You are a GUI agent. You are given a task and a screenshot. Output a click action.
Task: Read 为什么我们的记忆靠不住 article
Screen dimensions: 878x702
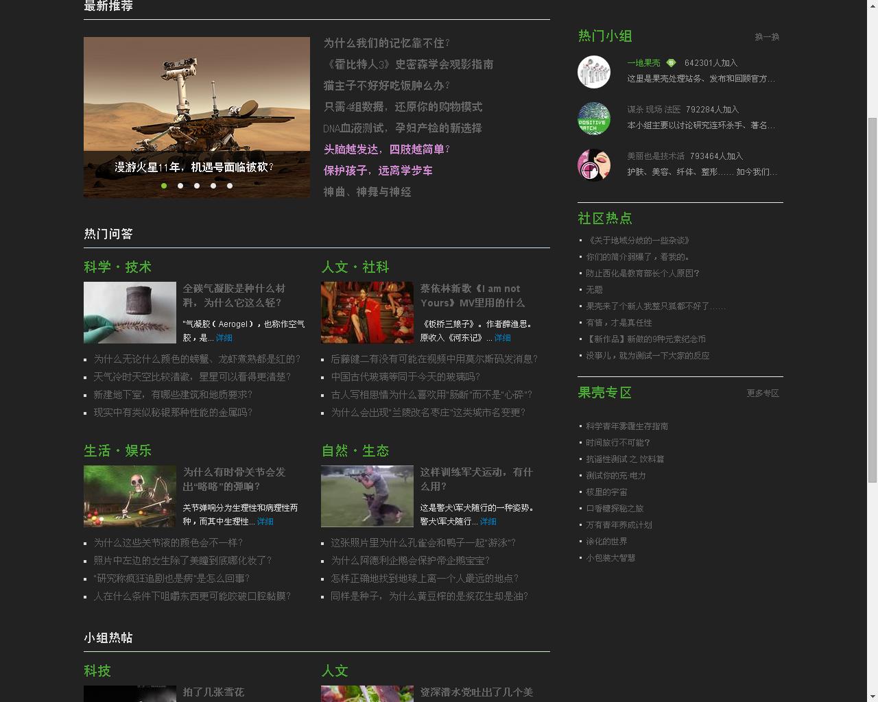(x=387, y=43)
